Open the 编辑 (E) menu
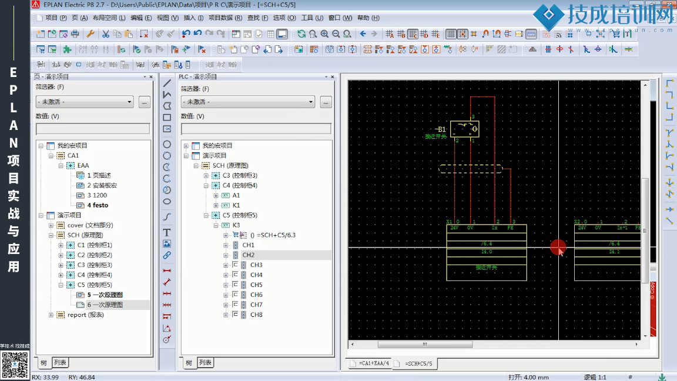This screenshot has width=677, height=381. pyautogui.click(x=141, y=18)
